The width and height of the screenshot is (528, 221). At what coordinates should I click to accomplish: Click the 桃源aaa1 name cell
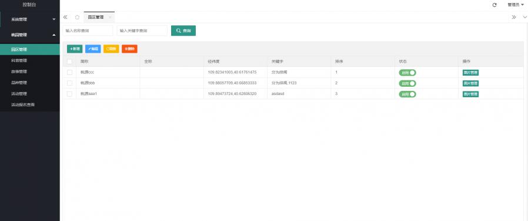pos(108,94)
